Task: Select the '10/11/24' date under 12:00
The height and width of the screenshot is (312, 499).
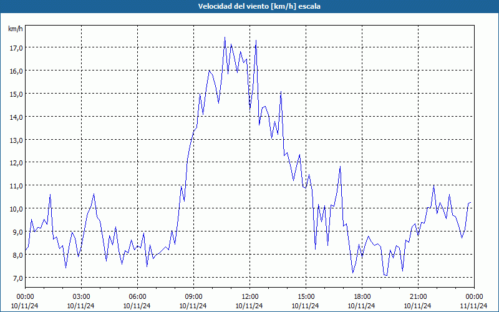Action: click(250, 306)
